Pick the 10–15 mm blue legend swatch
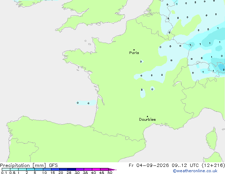The width and height of the screenshot is (225, 174). 47,169
